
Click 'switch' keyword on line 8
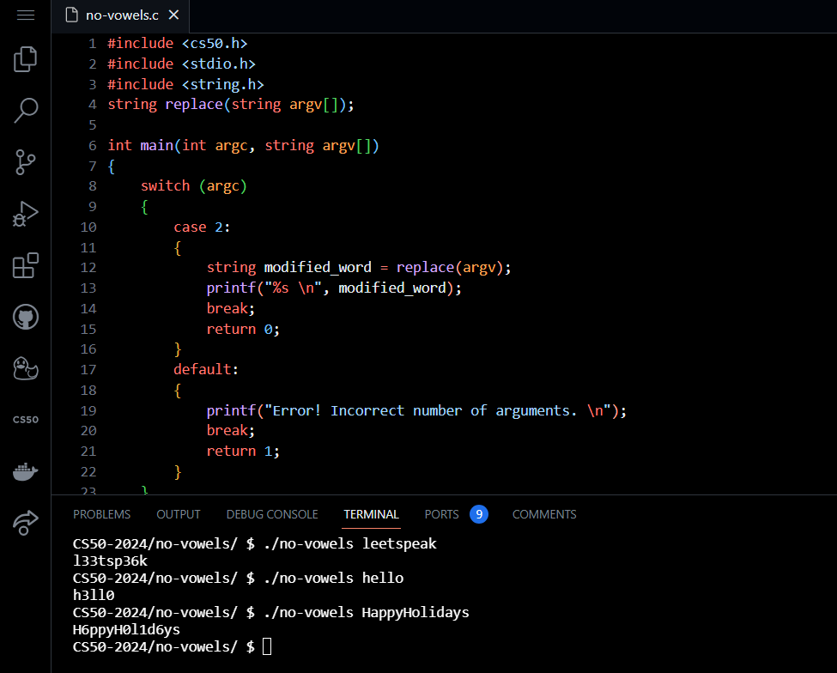(165, 186)
